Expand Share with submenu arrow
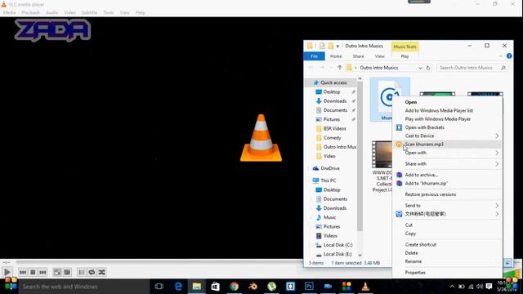523x294 pixels. 497,163
